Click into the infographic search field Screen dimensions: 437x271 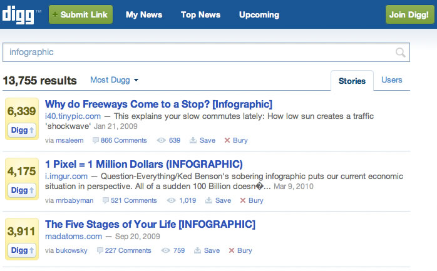pos(194,53)
